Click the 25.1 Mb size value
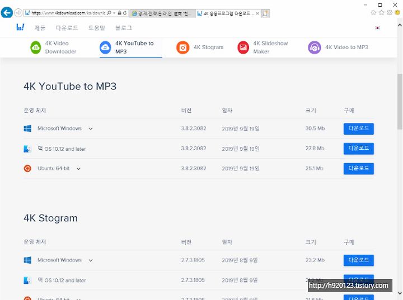Viewport: 403px width, 300px height. click(314, 168)
